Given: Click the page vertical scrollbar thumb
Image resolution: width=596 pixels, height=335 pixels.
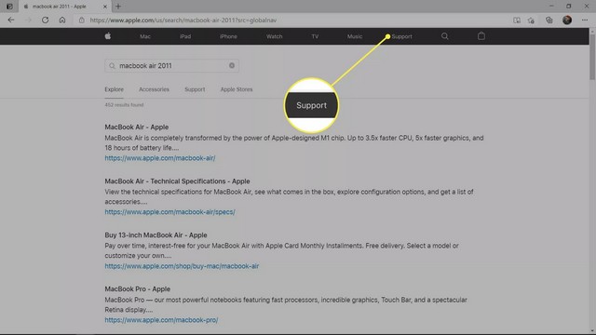Looking at the screenshot, I should click(592, 55).
